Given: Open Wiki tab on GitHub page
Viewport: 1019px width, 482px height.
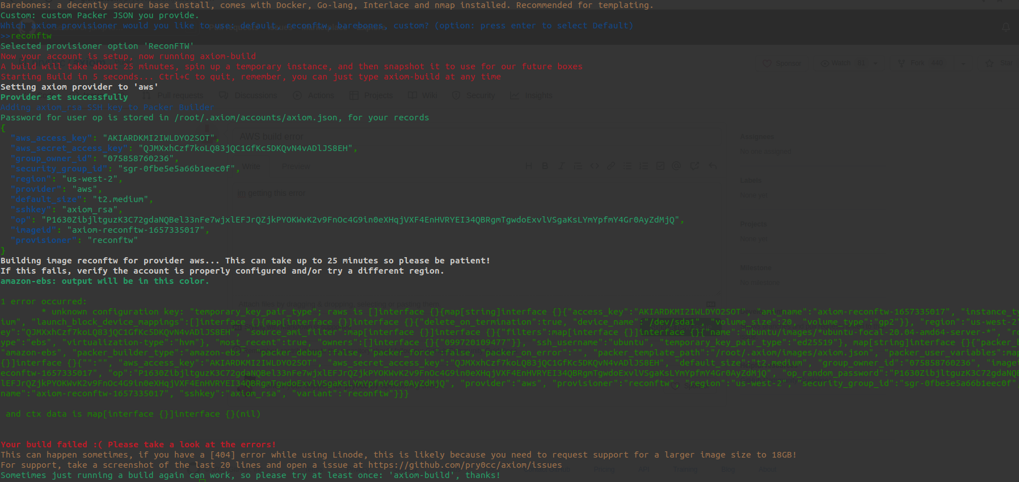Looking at the screenshot, I should tap(423, 95).
